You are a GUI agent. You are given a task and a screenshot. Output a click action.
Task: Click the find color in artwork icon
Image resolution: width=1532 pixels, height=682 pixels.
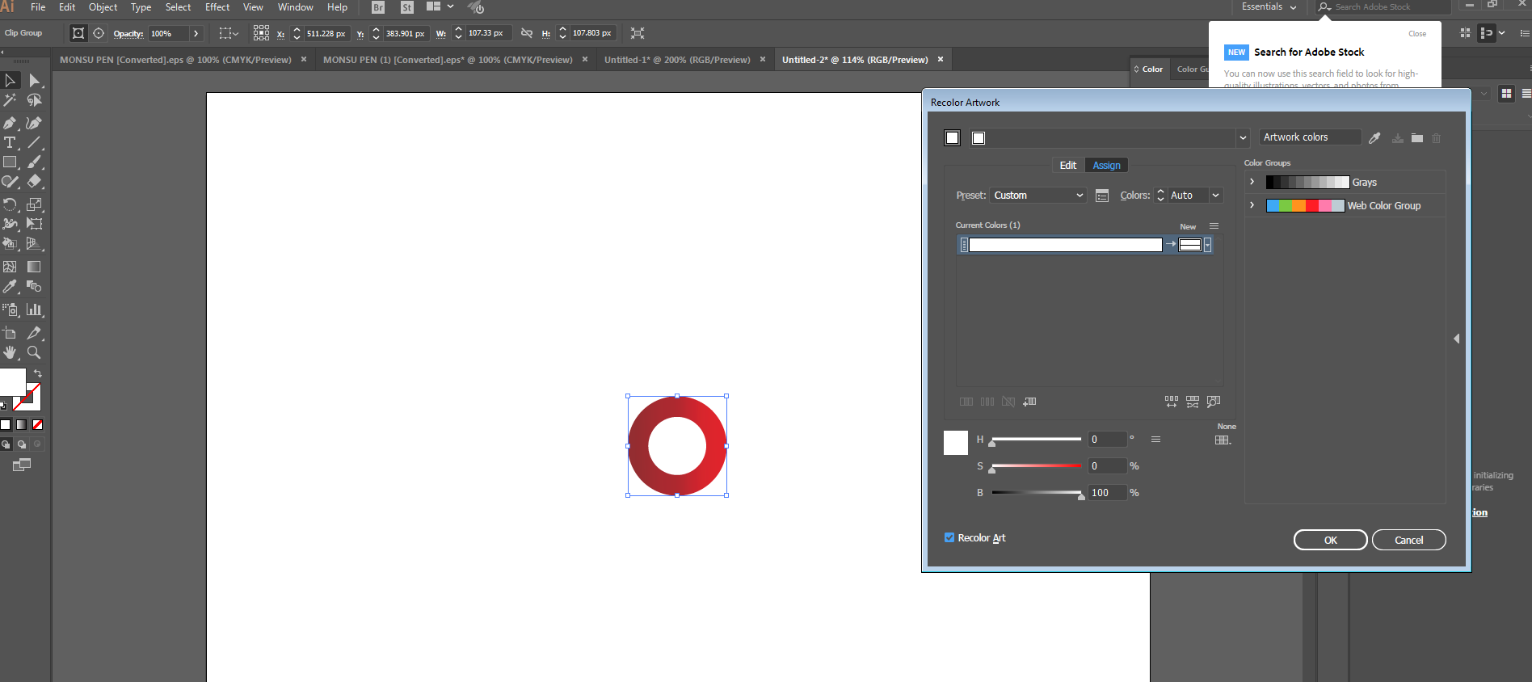click(1214, 402)
